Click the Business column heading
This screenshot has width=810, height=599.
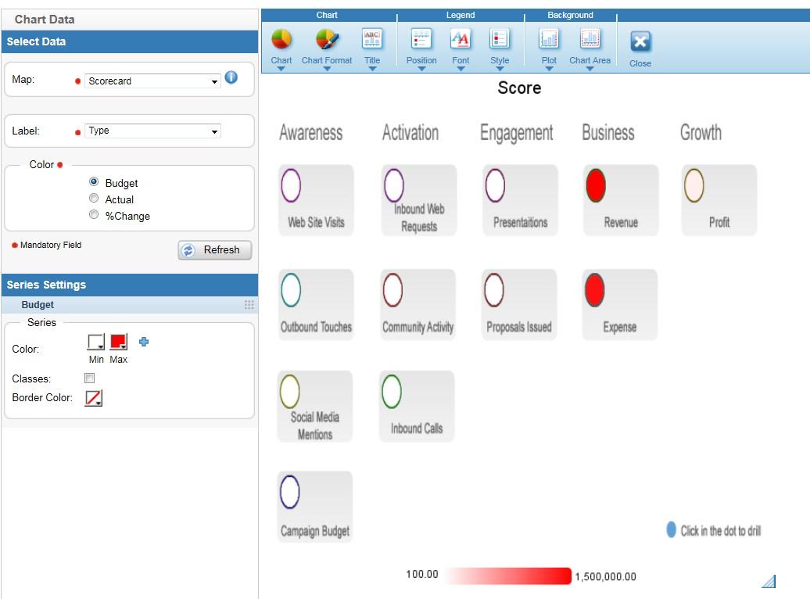click(608, 133)
